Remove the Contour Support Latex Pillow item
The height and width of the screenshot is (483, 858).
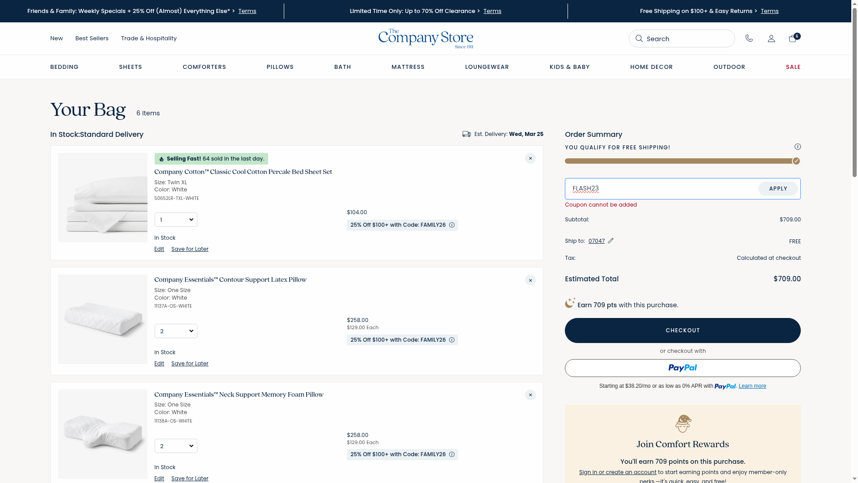pyautogui.click(x=530, y=280)
